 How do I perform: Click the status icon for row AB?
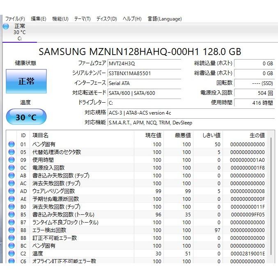pyautogui.click(x=11, y=175)
